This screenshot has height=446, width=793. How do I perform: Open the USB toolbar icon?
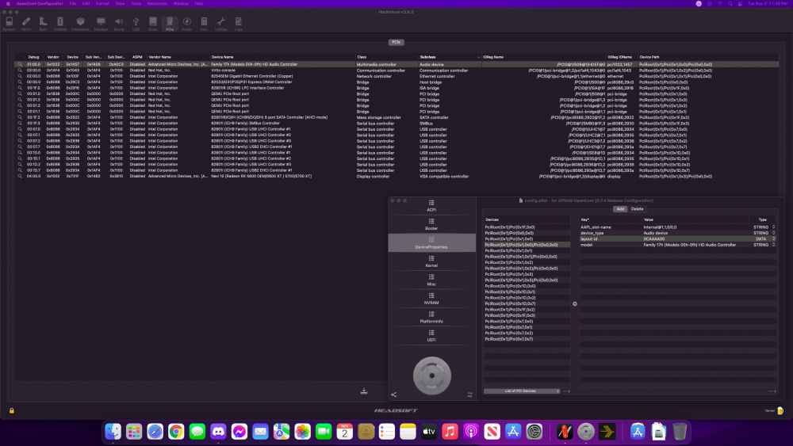136,24
